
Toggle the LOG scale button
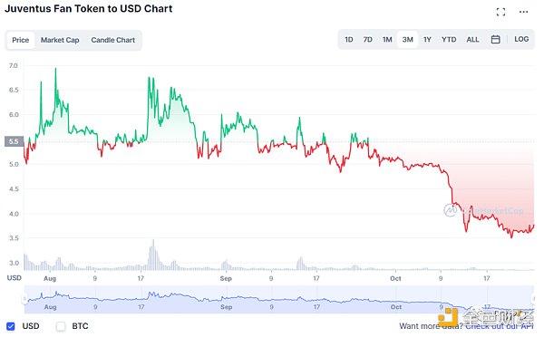(x=521, y=39)
